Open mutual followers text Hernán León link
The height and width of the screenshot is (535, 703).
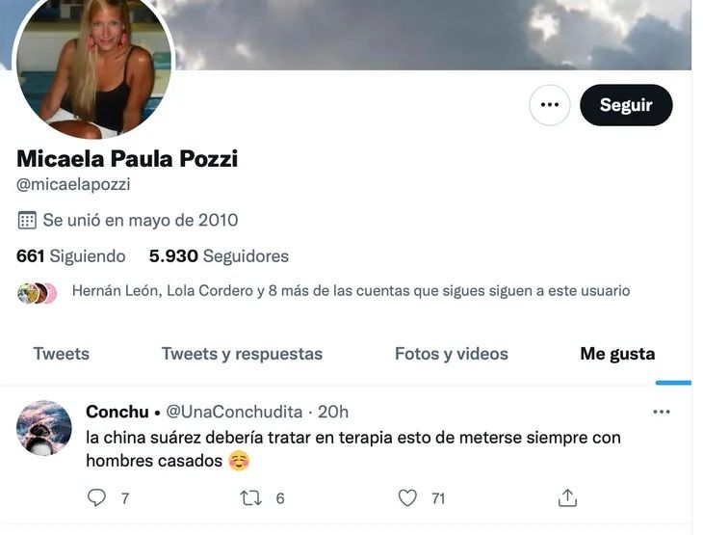pyautogui.click(x=115, y=291)
